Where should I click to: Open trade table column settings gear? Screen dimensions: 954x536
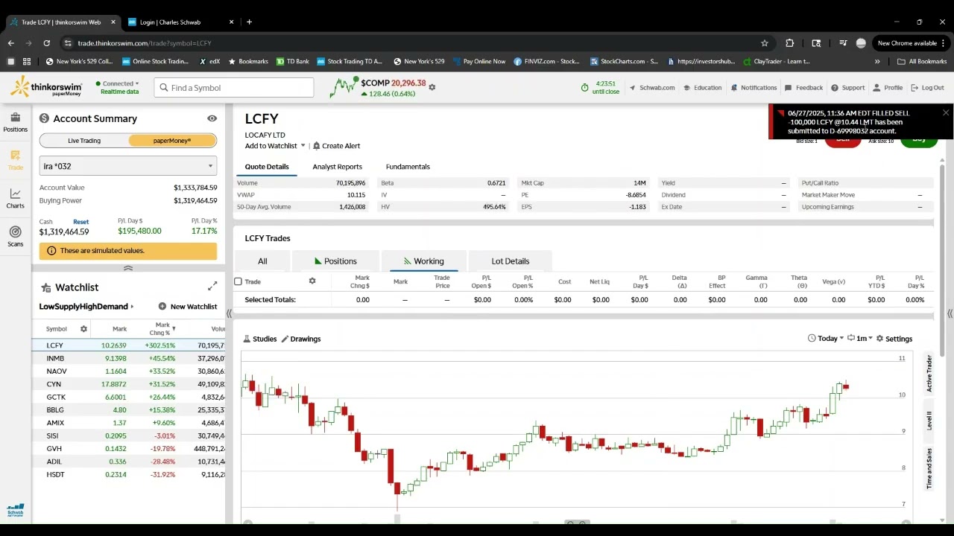pos(312,281)
